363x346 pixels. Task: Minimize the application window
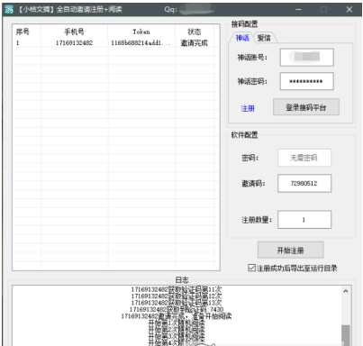(298, 10)
